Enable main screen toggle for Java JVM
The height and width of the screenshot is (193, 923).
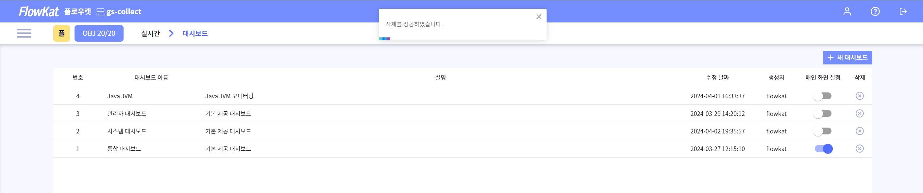822,96
